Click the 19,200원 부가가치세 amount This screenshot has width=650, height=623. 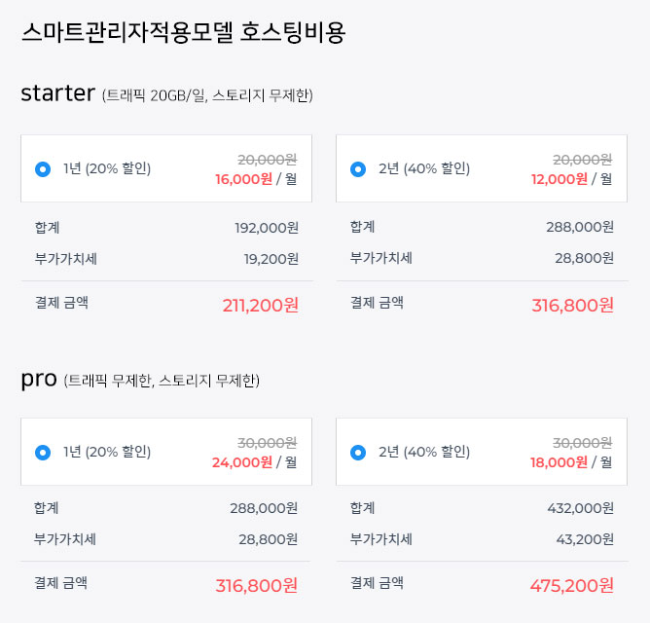271,259
